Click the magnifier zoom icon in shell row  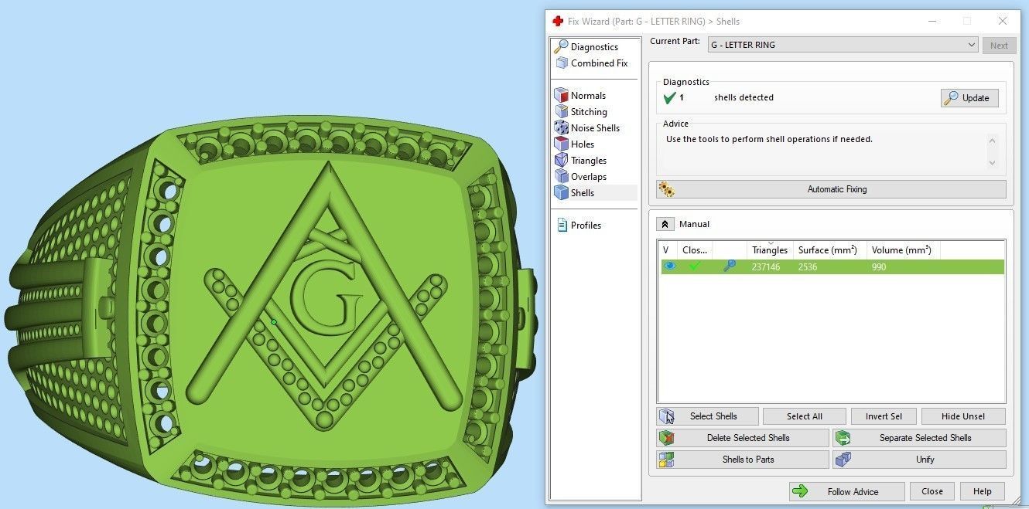click(x=729, y=266)
